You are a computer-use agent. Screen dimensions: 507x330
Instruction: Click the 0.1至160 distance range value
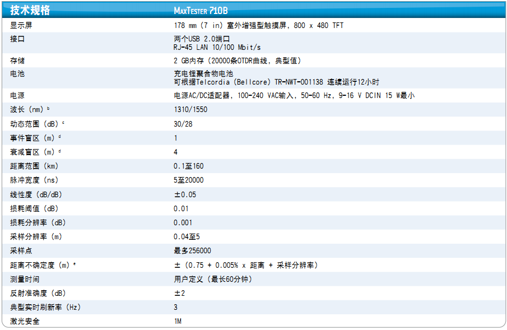click(188, 166)
